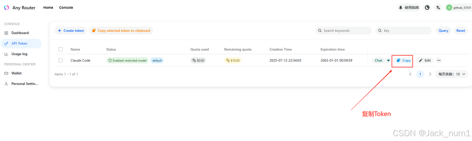The image size is (472, 141).
Task: Click the Reset button
Action: pos(461,31)
